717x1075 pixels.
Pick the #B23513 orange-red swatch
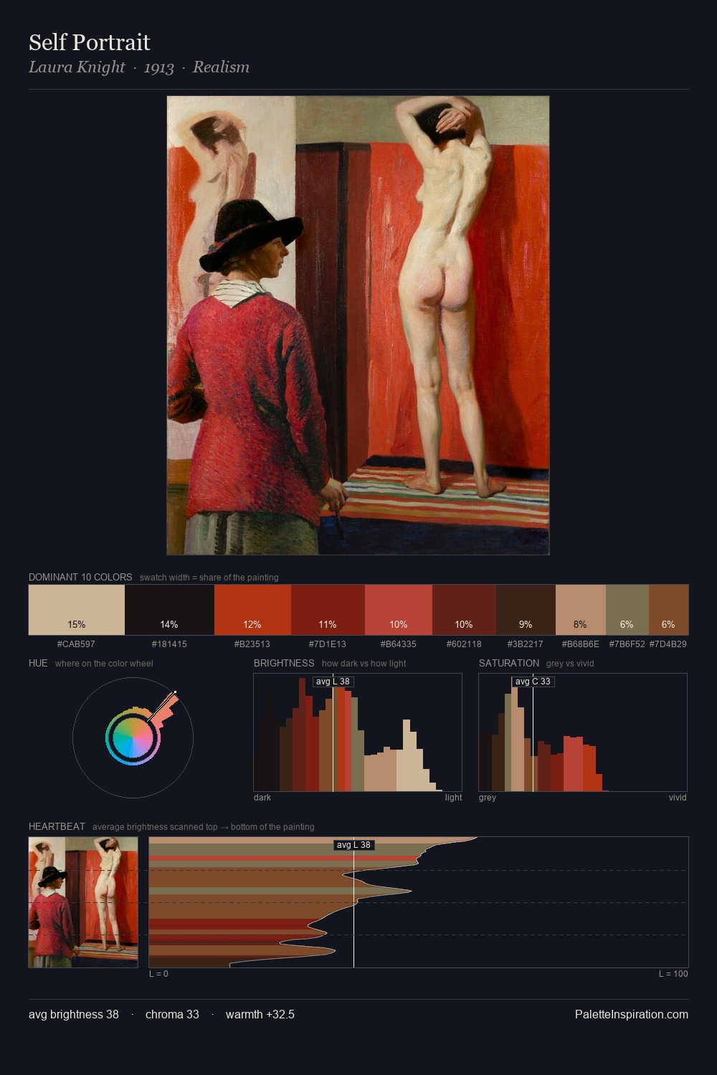pyautogui.click(x=252, y=610)
